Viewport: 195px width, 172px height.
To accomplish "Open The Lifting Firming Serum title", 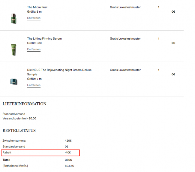I will [x=44, y=39].
